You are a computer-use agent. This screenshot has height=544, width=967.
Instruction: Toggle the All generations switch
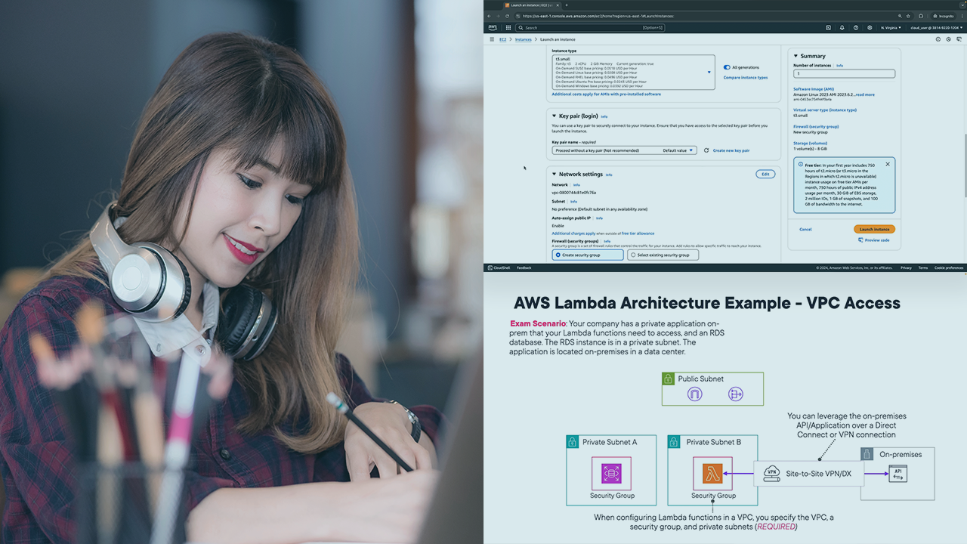727,67
